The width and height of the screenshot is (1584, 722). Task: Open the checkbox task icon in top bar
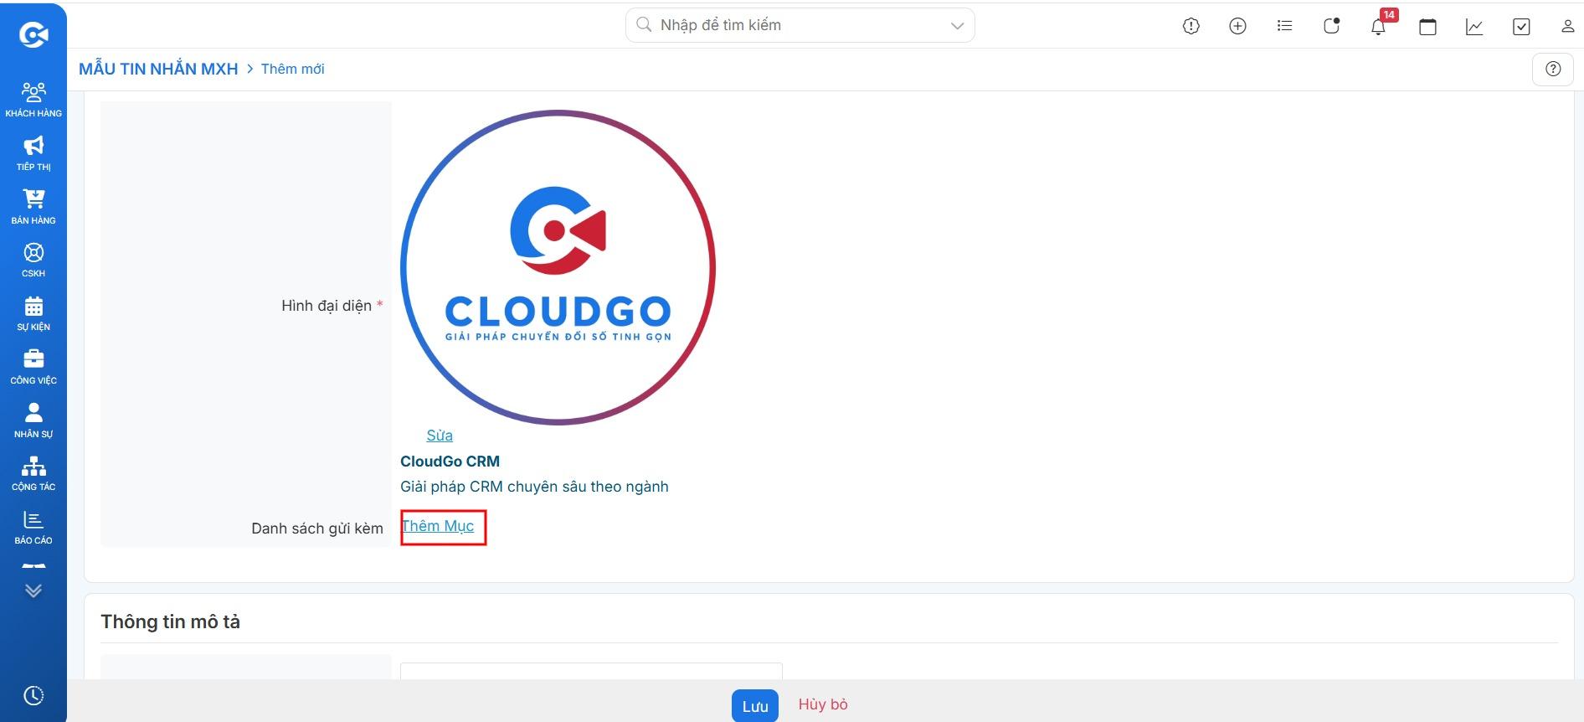pos(1521,26)
